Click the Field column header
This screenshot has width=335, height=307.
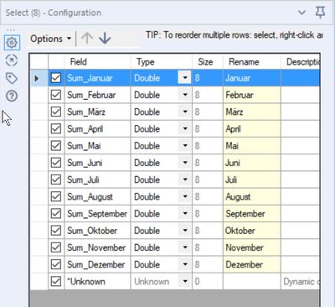point(97,61)
